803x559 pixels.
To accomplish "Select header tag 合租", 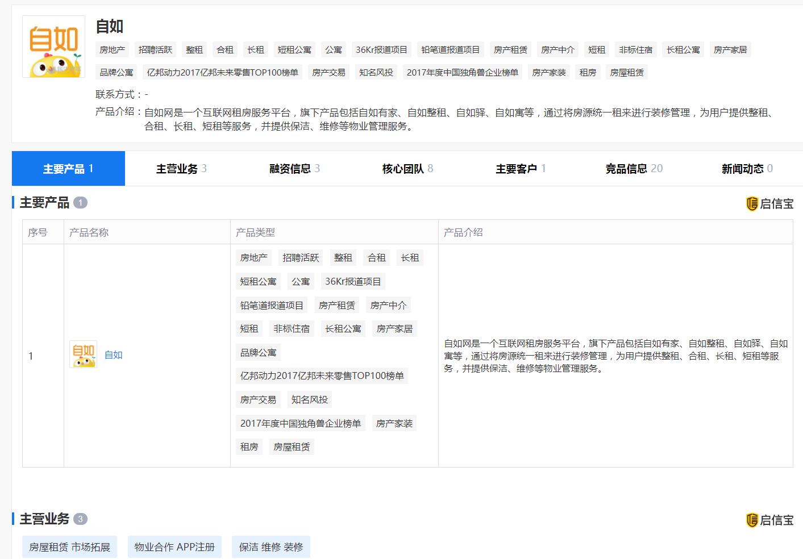I will pyautogui.click(x=225, y=50).
